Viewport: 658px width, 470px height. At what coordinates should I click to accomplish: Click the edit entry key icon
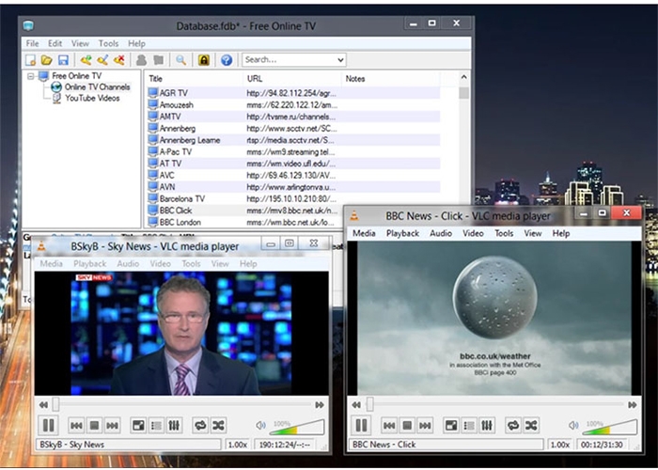[x=102, y=60]
